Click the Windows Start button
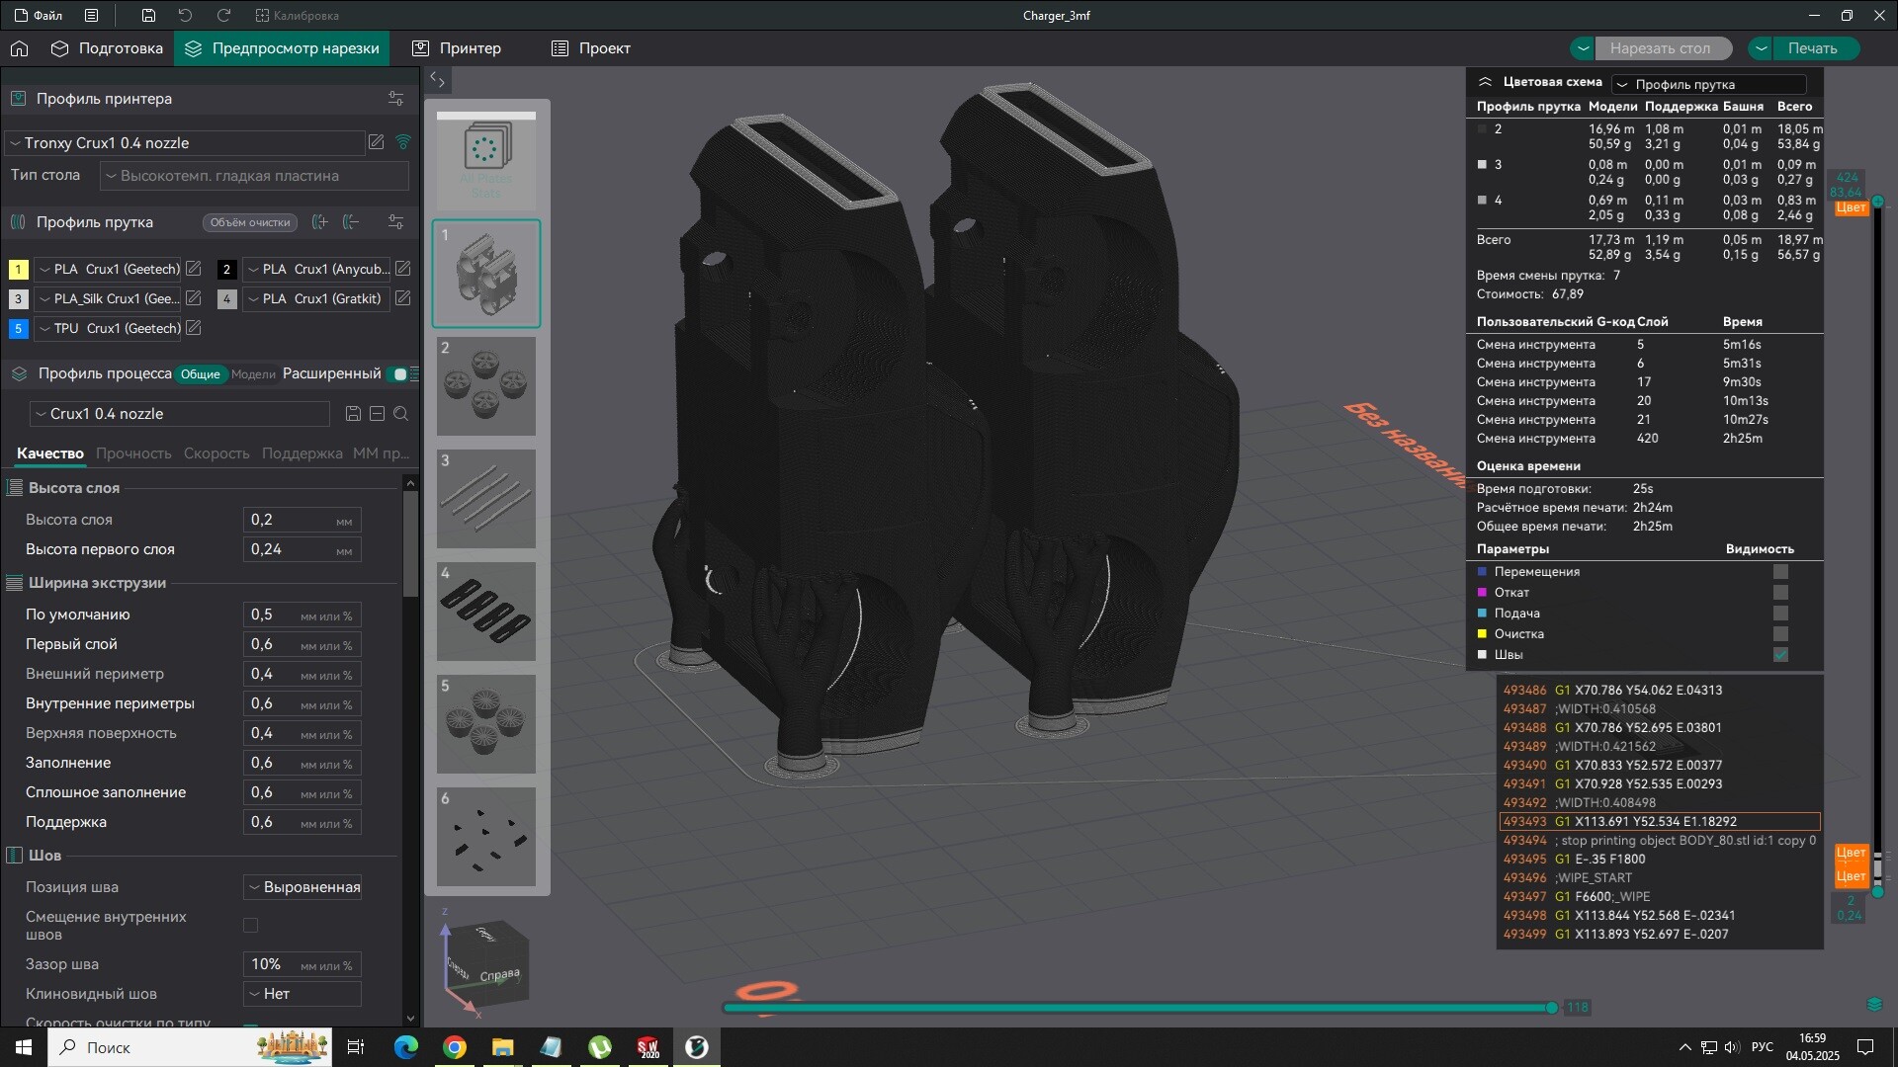The width and height of the screenshot is (1898, 1067). (x=24, y=1047)
